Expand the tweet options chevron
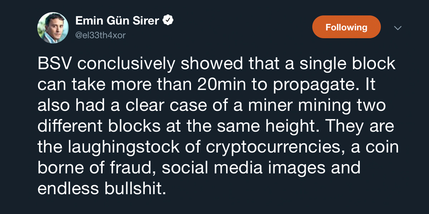 pyautogui.click(x=398, y=28)
